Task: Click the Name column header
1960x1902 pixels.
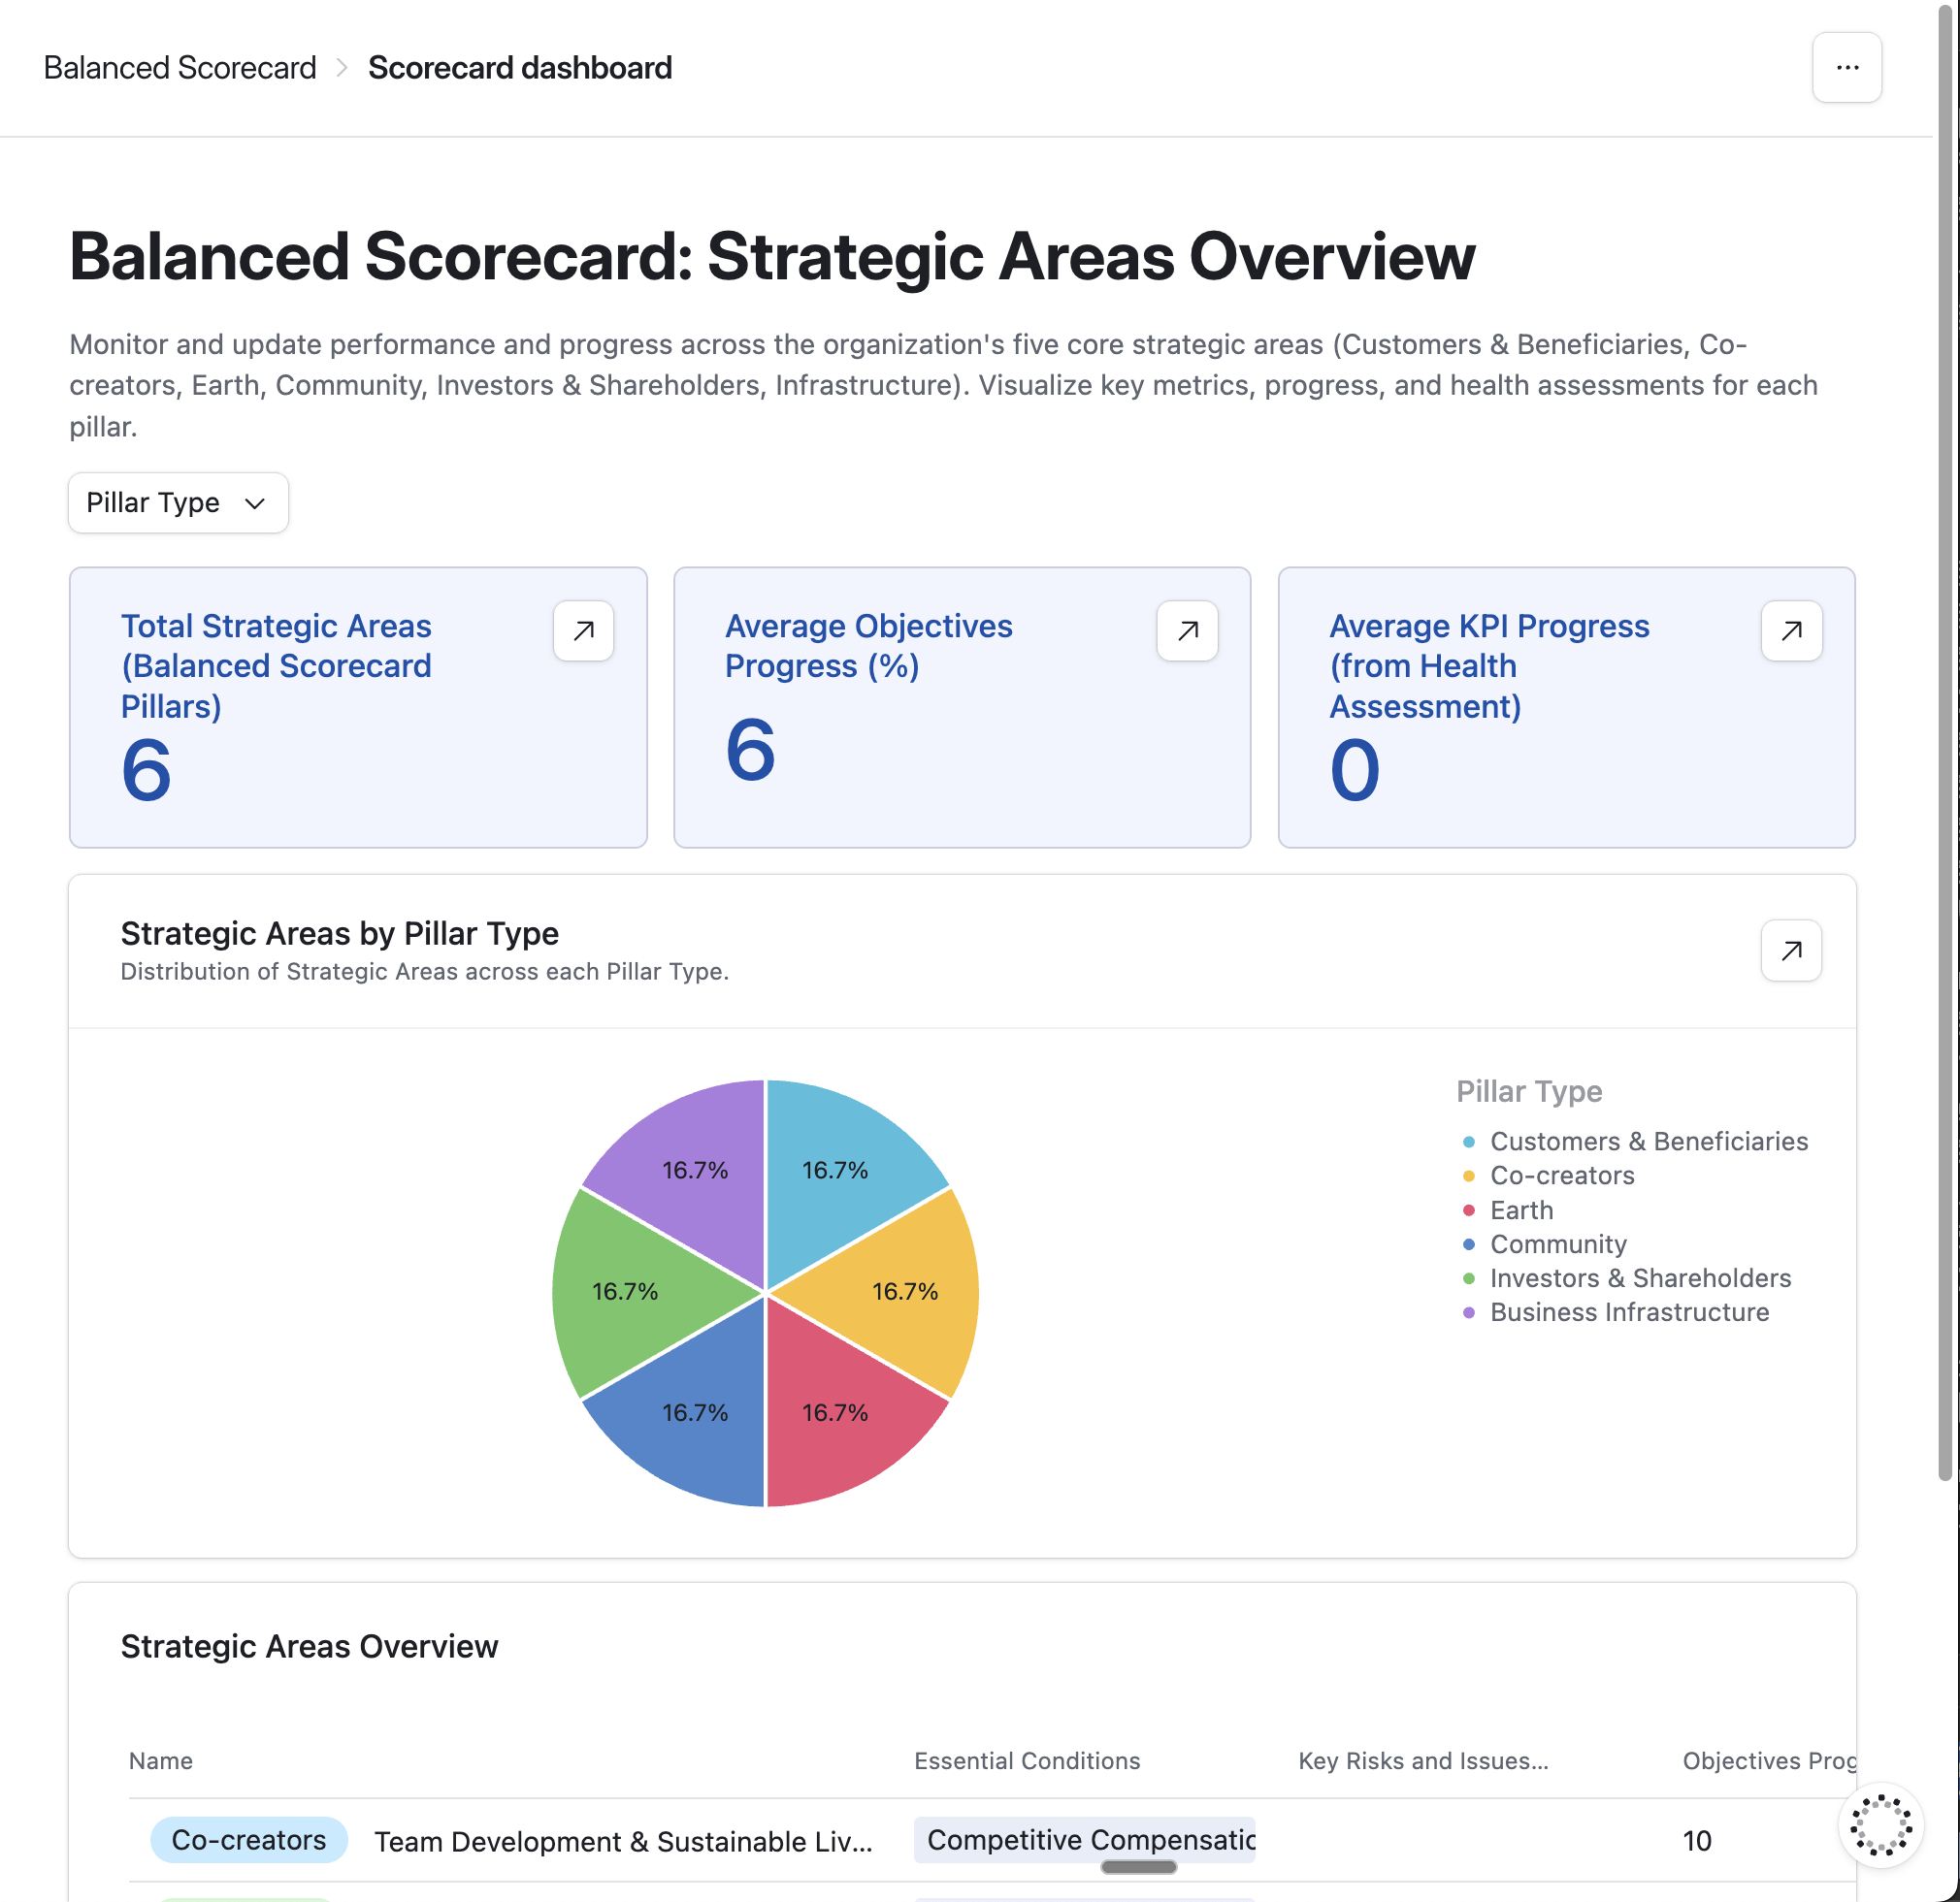Action: coord(161,1760)
